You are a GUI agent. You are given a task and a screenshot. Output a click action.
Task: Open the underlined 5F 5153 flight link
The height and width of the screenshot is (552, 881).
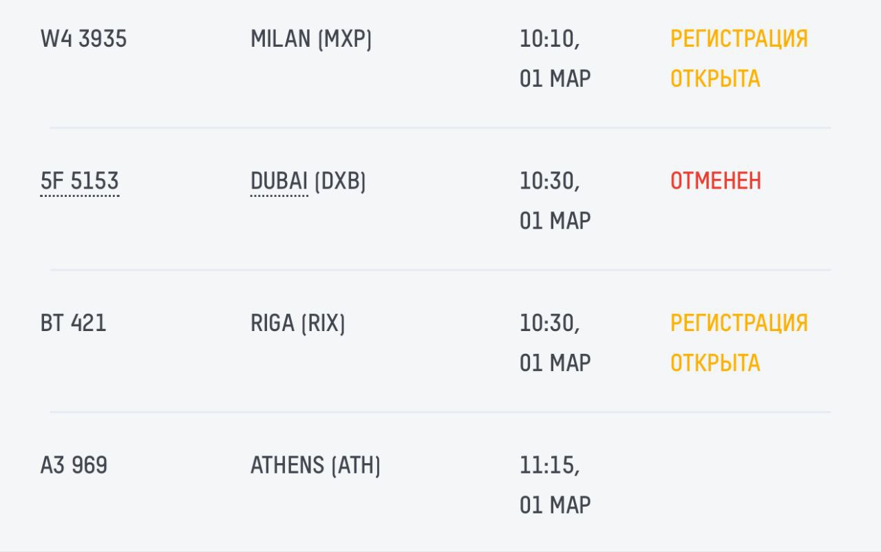pos(80,182)
